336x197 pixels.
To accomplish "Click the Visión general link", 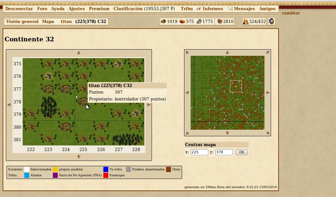I will point(22,21).
